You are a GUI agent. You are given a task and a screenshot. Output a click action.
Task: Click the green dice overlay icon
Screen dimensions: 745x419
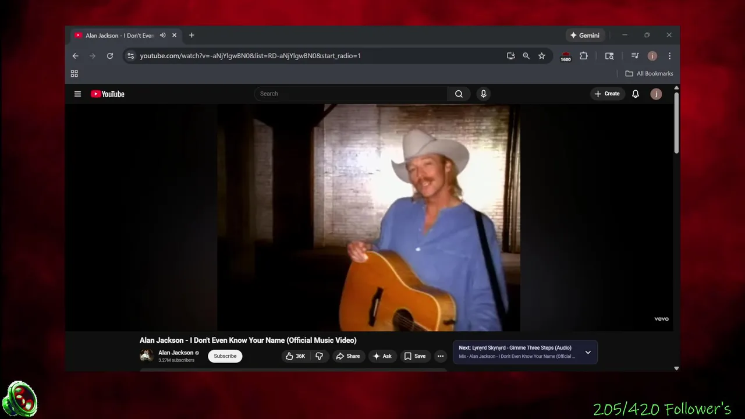(x=20, y=399)
